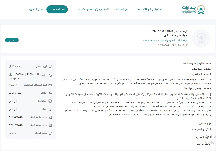Click the salary value 9250 إلي 13000 ريال
Image resolution: width=216 pixels, height=151 pixels.
click(x=21, y=74)
